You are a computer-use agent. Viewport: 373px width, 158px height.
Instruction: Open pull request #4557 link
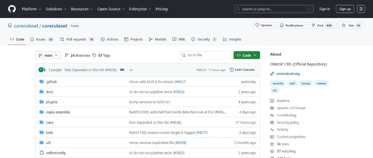click(x=180, y=82)
